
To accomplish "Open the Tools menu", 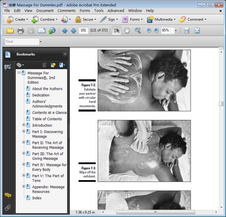I will [99, 11].
